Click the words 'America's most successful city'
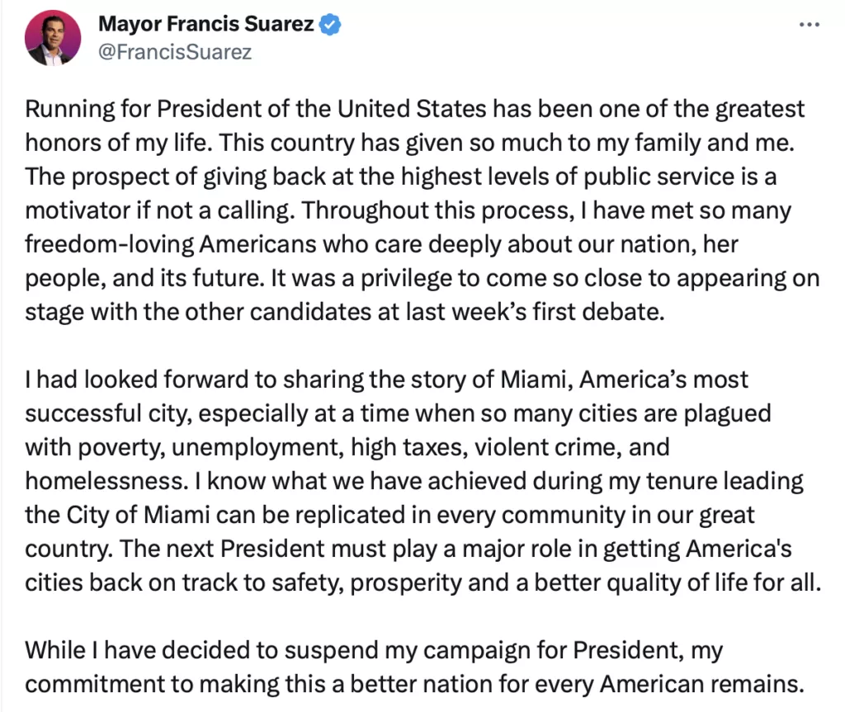Screen dimensions: 845x712 (386, 396)
